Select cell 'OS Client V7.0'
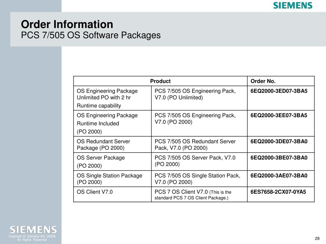The height and width of the screenshot is (244, 326). point(112,194)
